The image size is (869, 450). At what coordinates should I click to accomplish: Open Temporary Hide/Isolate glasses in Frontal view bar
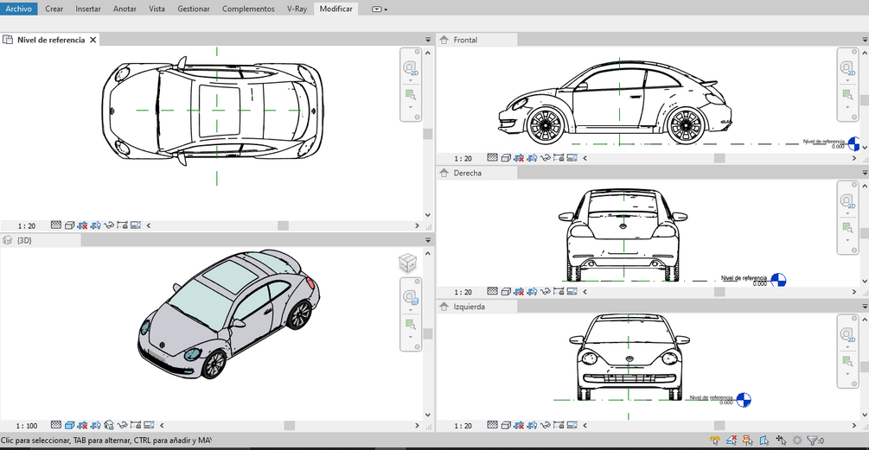click(x=545, y=158)
